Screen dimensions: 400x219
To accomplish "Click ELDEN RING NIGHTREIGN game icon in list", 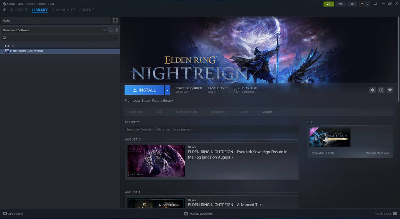I will 7,51.
